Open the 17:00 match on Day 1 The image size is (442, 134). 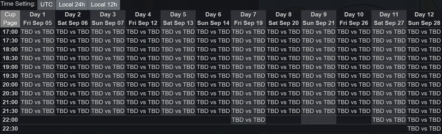coord(37,32)
